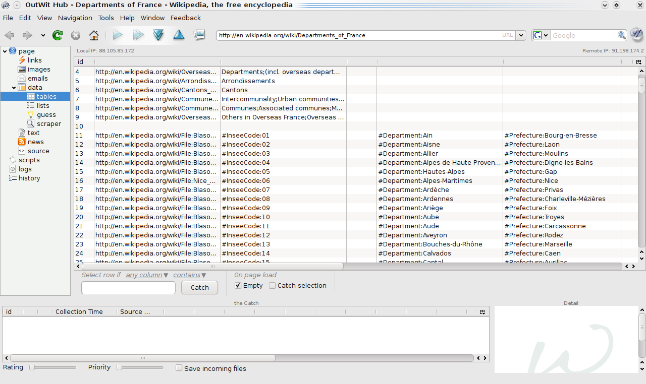Open the File menu

[x=8, y=18]
